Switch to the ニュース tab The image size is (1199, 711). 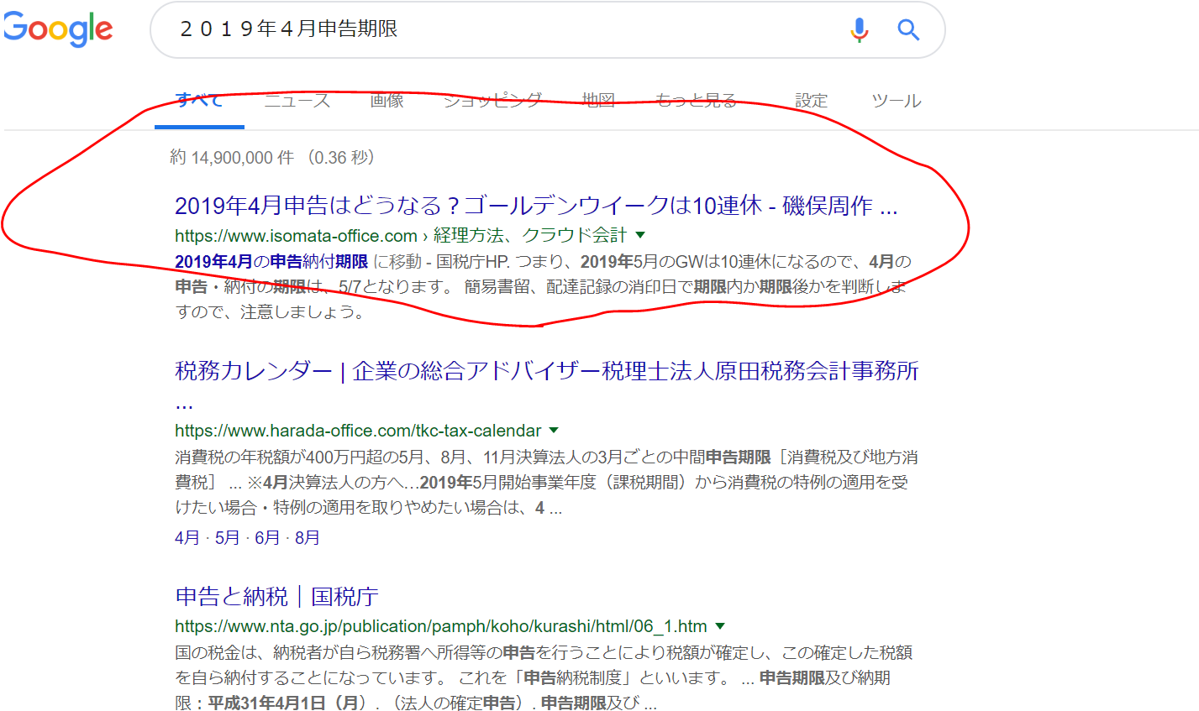(x=297, y=101)
